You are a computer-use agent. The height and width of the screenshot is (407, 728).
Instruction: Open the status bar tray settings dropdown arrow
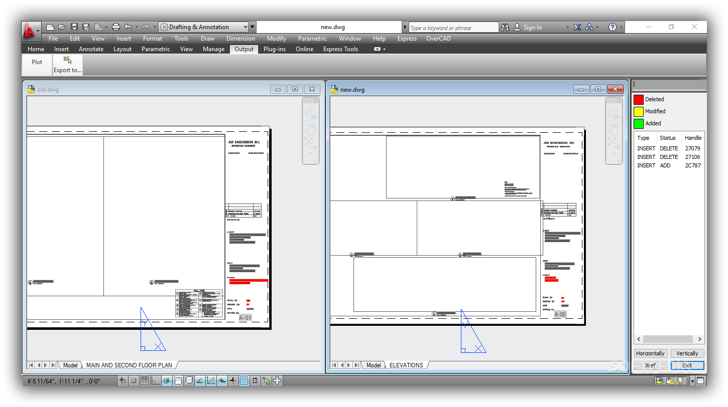[x=692, y=381]
